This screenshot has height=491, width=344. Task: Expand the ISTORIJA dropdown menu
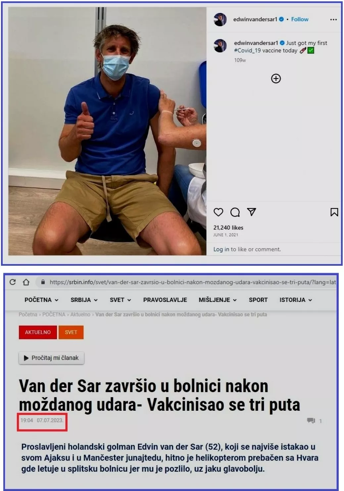(x=296, y=300)
